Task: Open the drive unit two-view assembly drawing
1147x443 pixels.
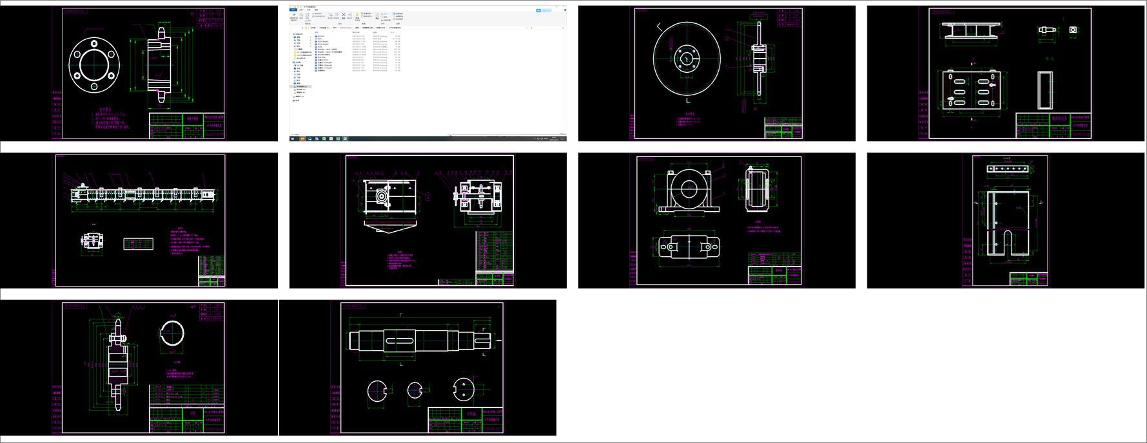Action: 428,220
